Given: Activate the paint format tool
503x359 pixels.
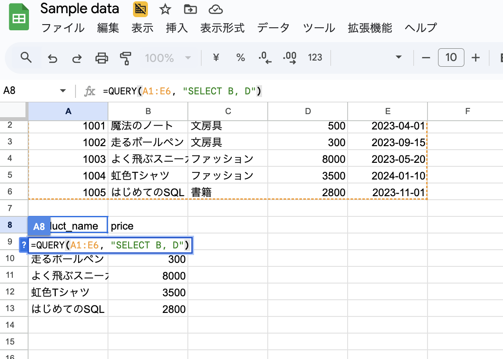Looking at the screenshot, I should click(126, 58).
